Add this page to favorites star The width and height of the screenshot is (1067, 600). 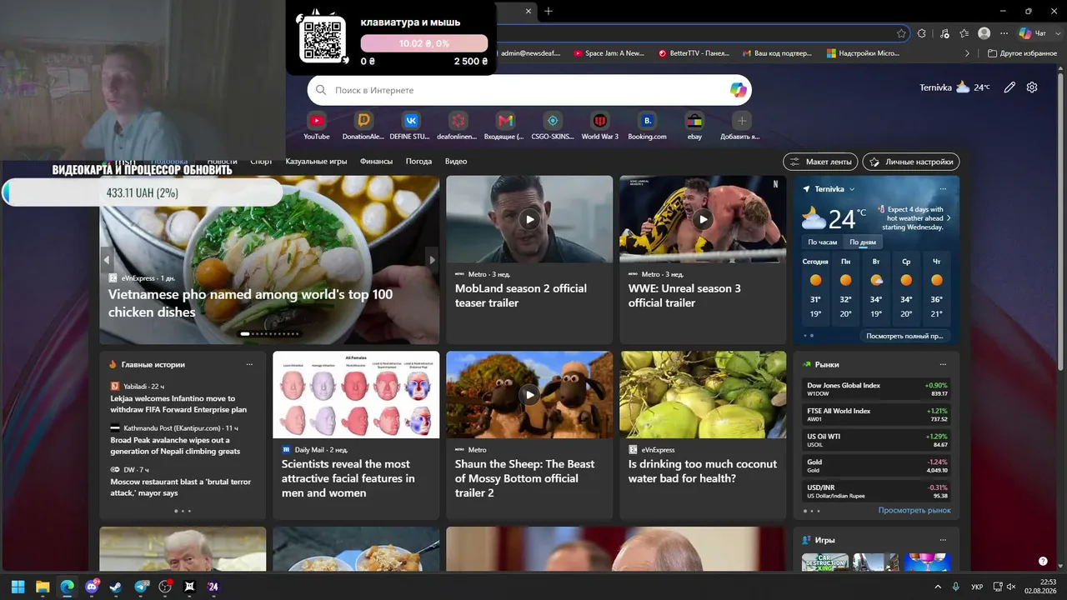[x=901, y=33]
